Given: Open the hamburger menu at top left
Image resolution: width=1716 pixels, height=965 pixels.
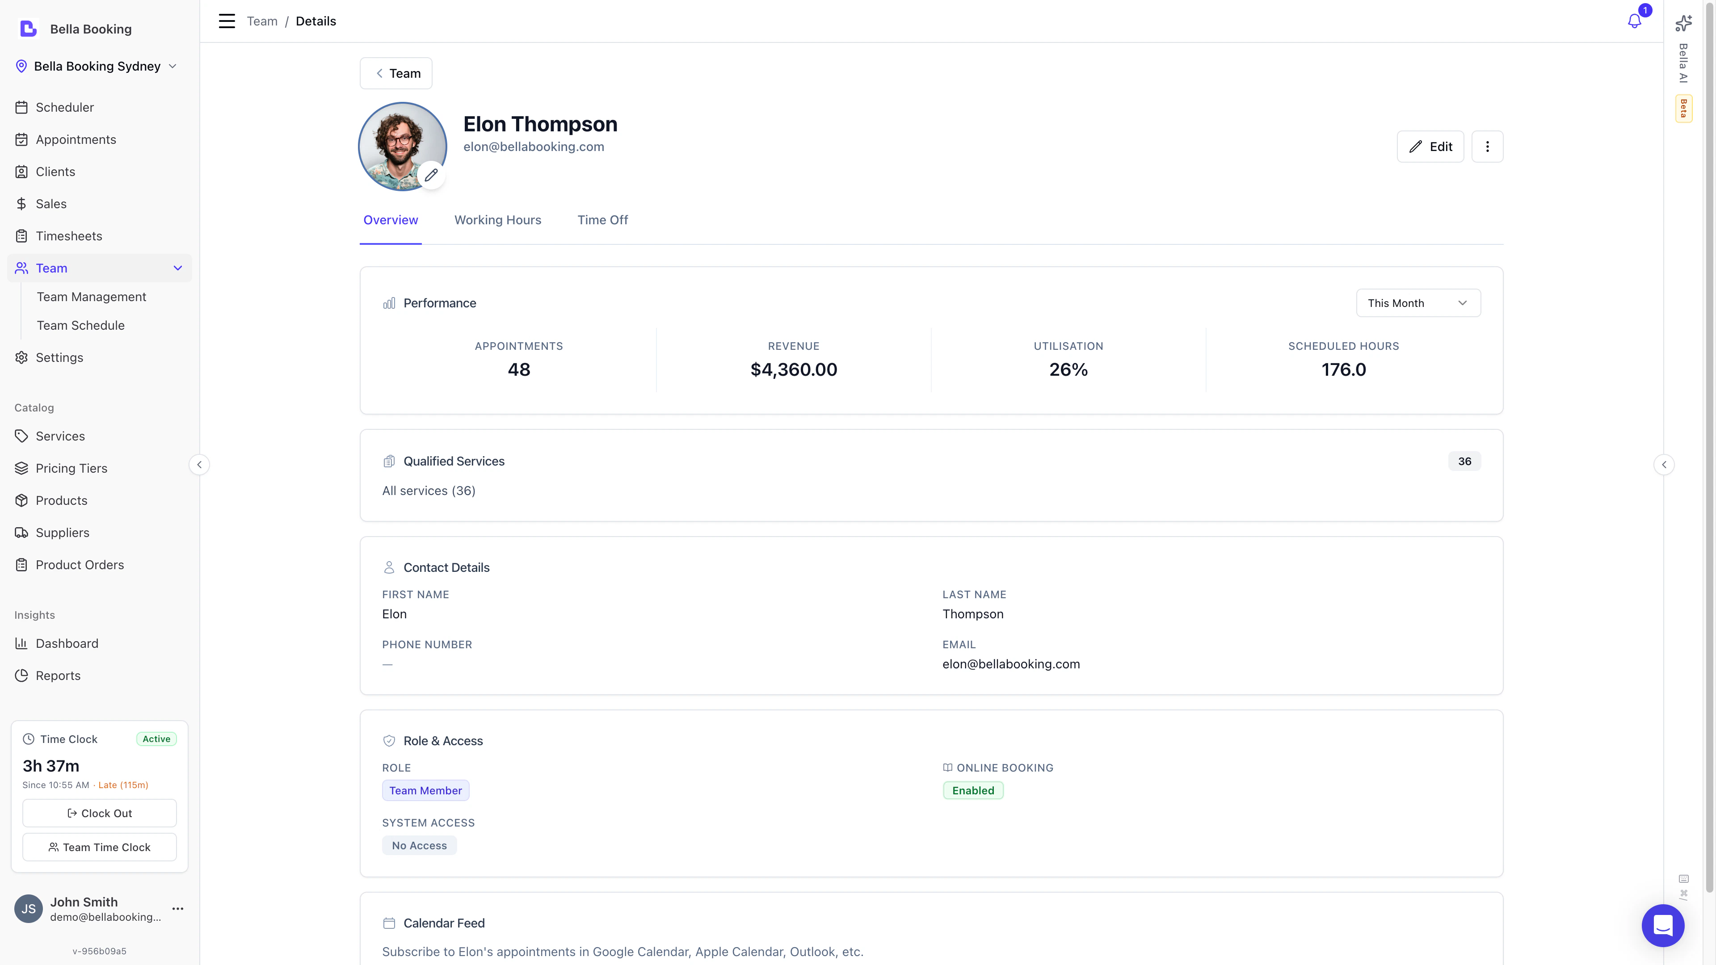Looking at the screenshot, I should 227,21.
